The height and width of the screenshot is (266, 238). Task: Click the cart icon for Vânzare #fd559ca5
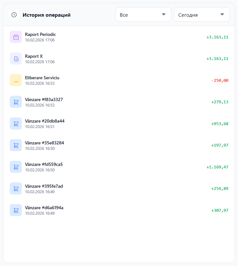point(16,167)
